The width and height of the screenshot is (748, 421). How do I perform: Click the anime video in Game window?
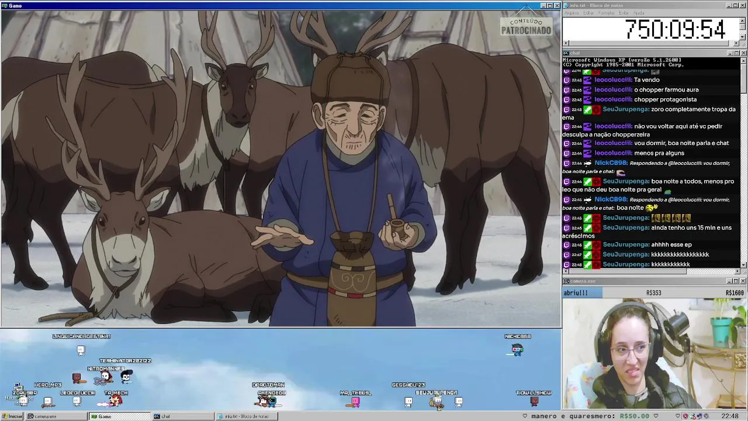pyautogui.click(x=280, y=168)
